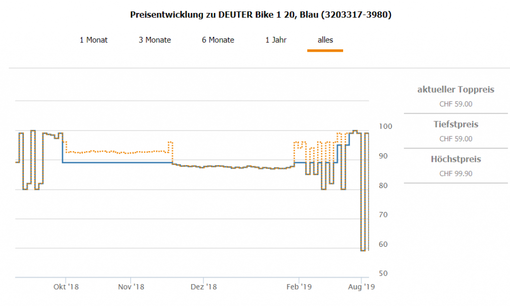Click the CHF 59.00 value under Tiefstpreis

[455, 139]
